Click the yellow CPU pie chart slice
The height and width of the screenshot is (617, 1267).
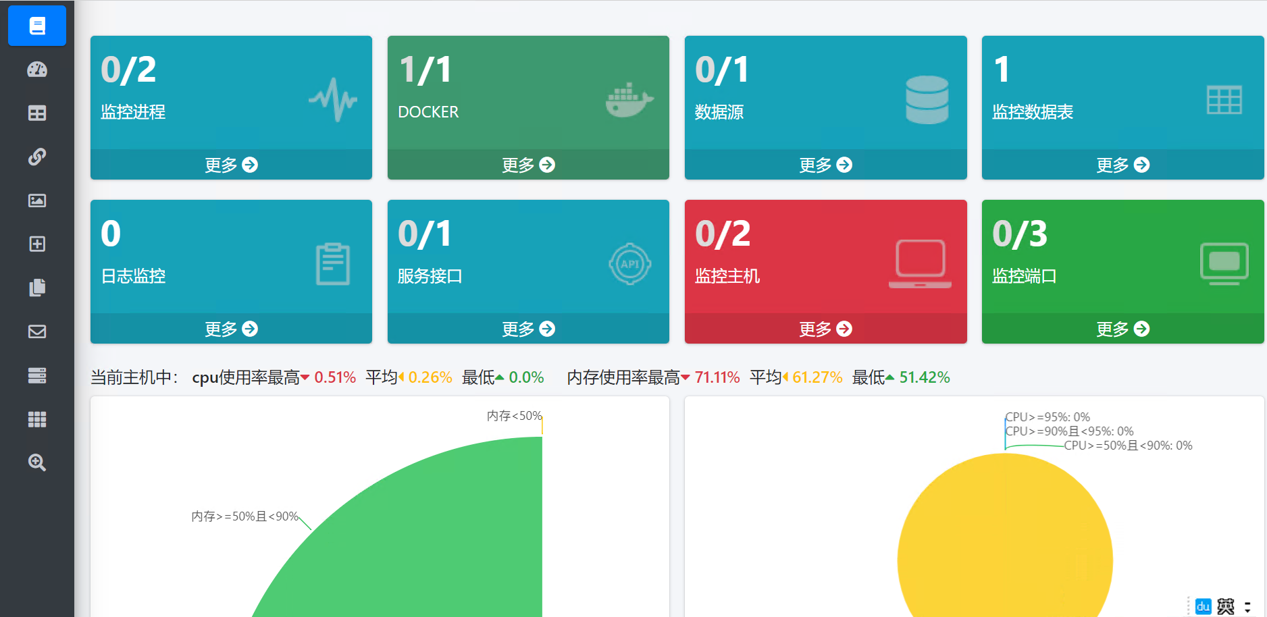pos(1005,540)
